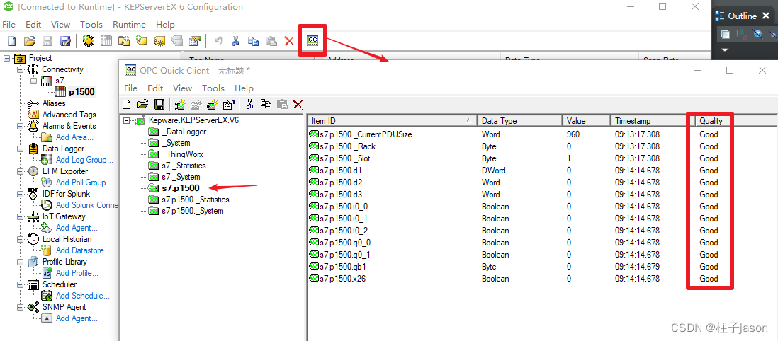Click Save floppy icon in Quick Client toolbar
This screenshot has width=778, height=341.
pos(159,104)
